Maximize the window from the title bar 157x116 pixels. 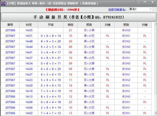click(145, 2)
